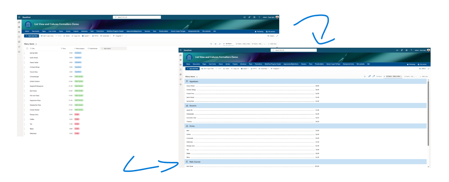Switch to All Items tab in right window
The width and height of the screenshot is (449, 182).
point(379,76)
